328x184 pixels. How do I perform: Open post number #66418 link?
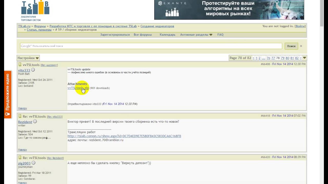coord(265,116)
